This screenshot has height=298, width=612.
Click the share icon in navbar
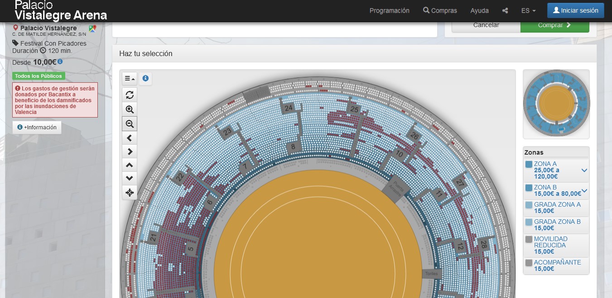[x=505, y=10]
